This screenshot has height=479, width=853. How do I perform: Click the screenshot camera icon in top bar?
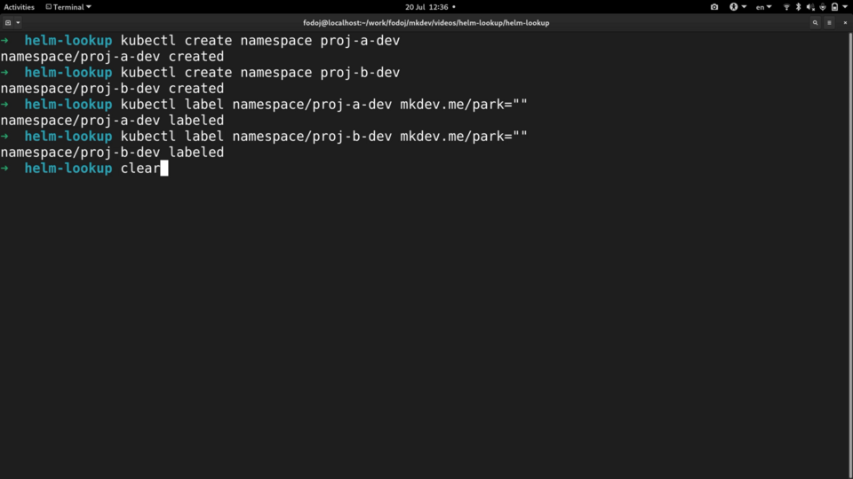click(x=714, y=7)
